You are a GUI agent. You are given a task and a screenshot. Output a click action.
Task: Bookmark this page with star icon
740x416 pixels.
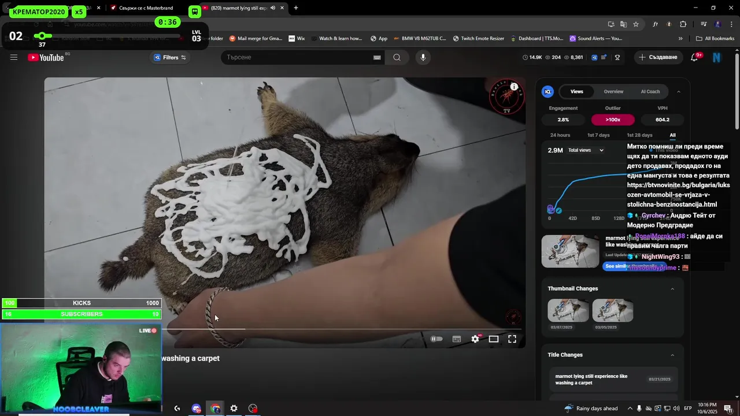[636, 24]
